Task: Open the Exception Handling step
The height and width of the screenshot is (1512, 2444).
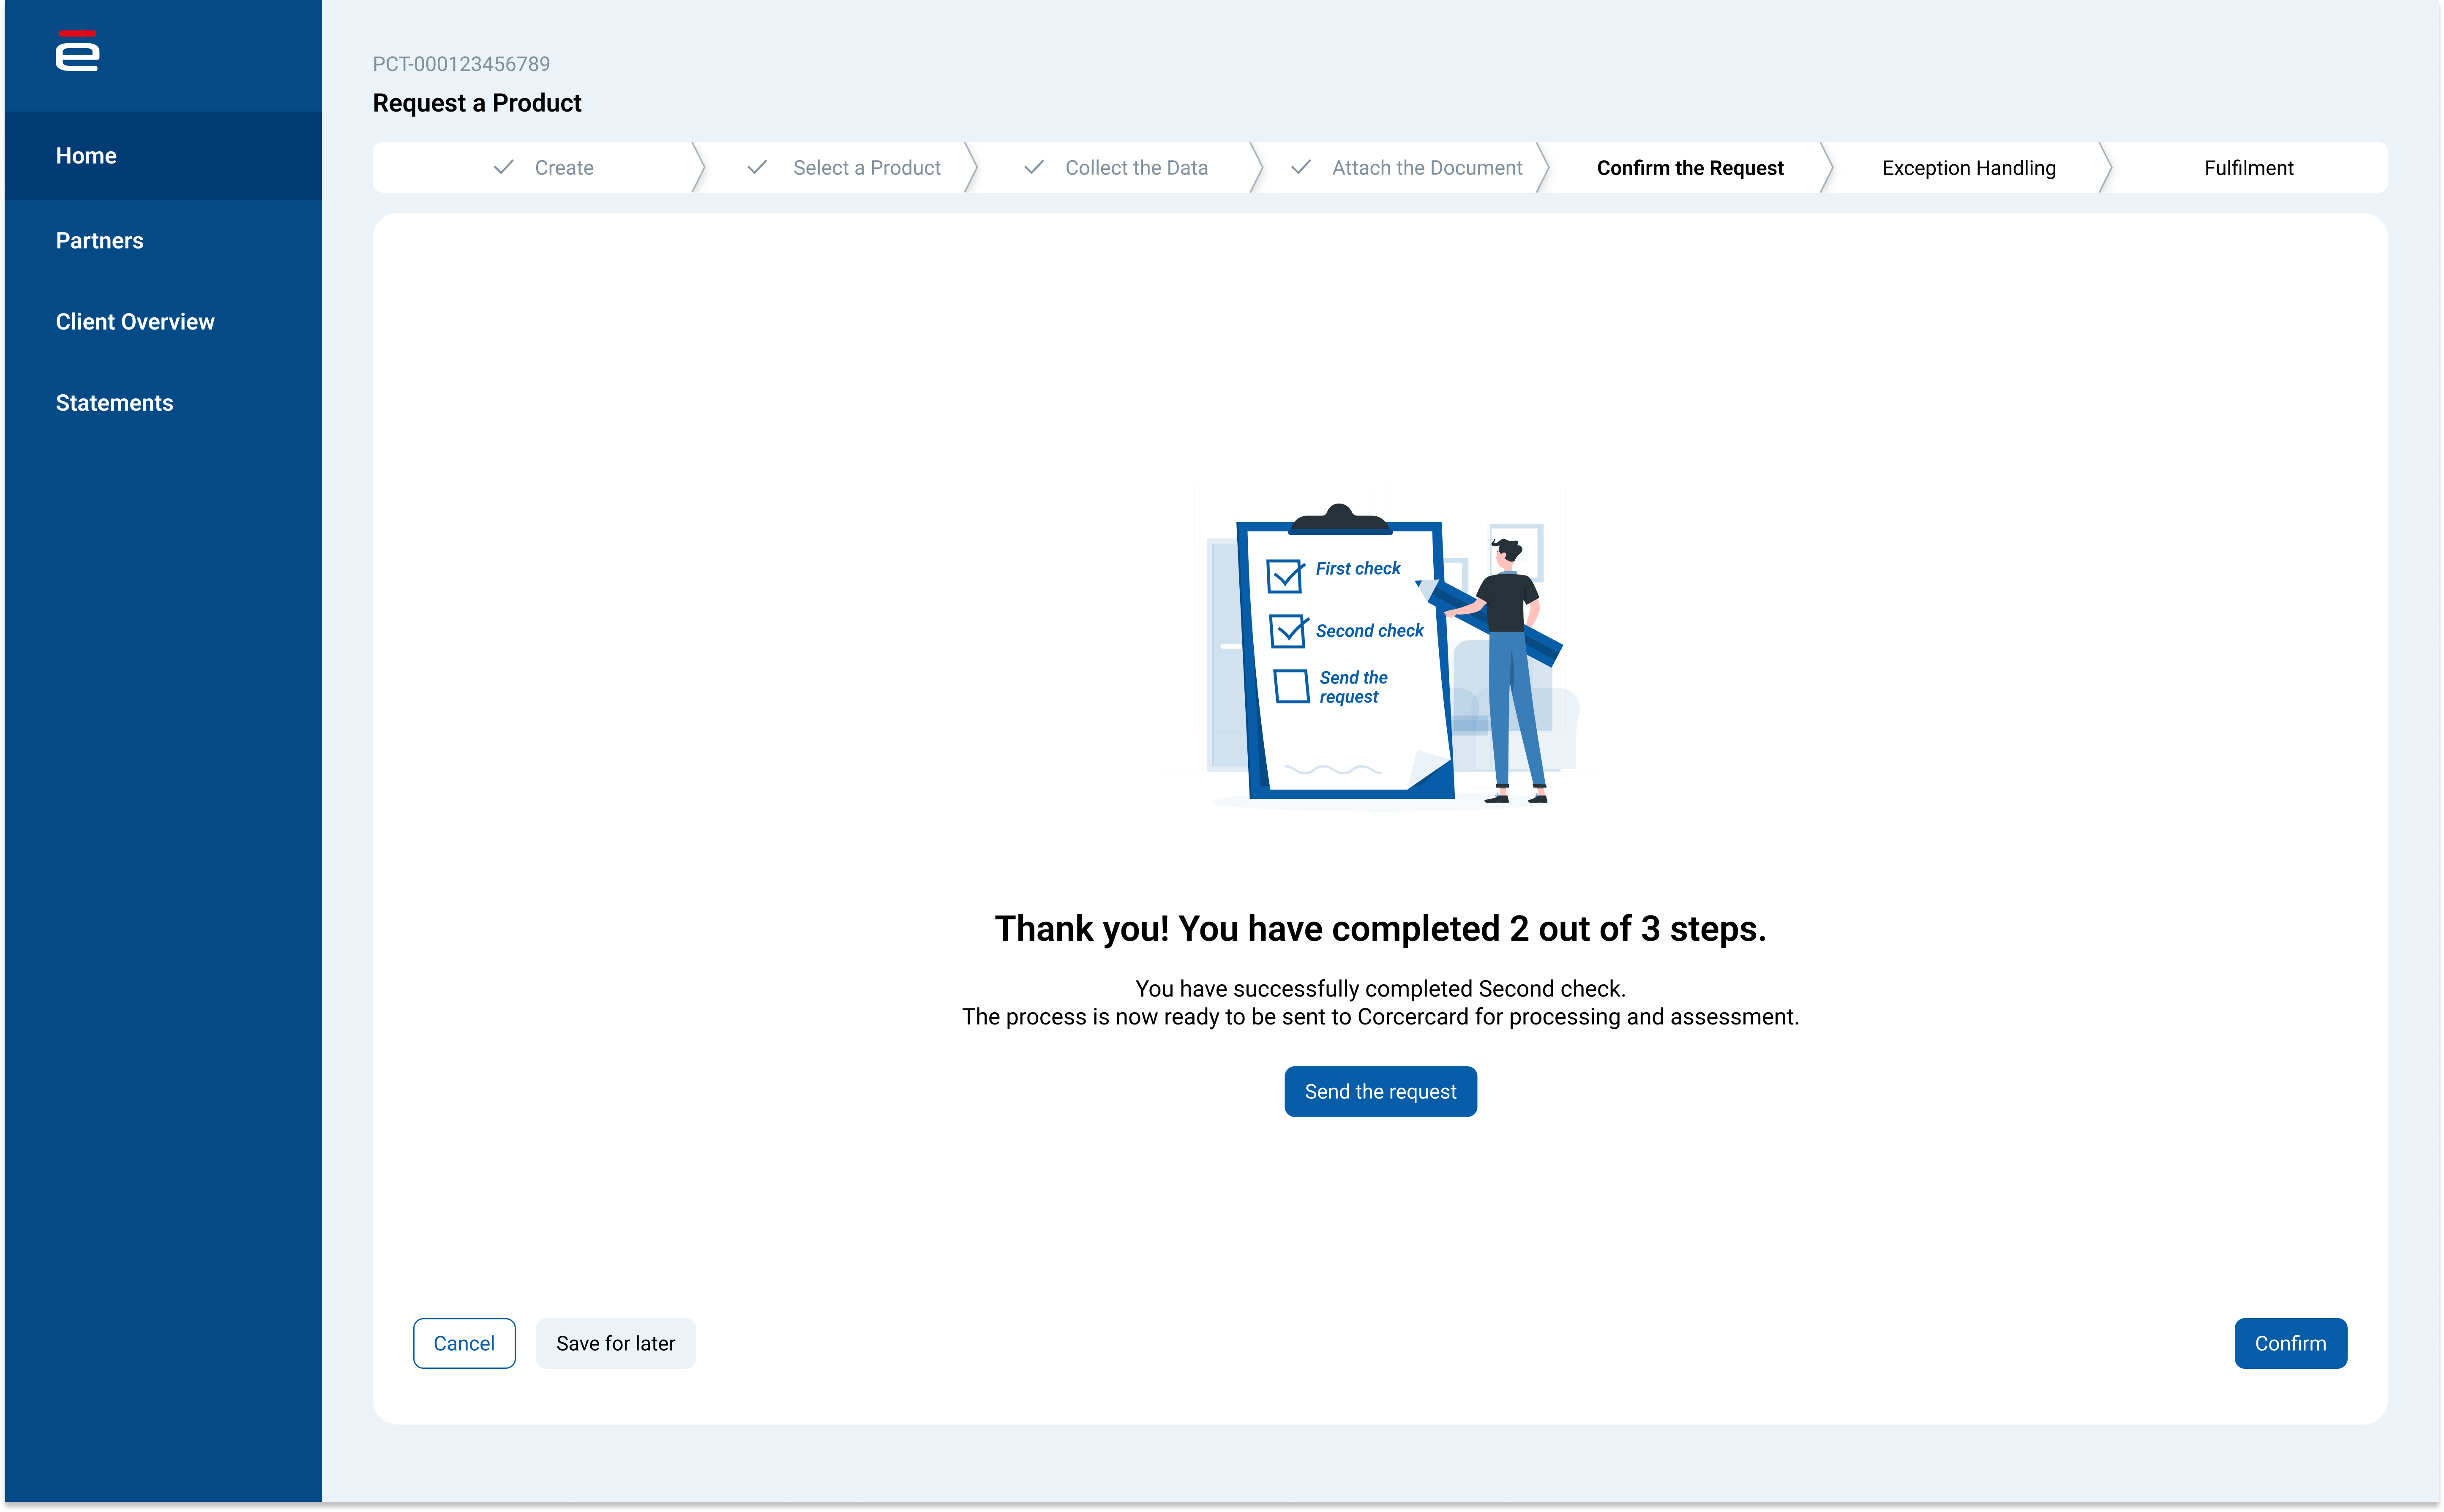Action: (1969, 168)
